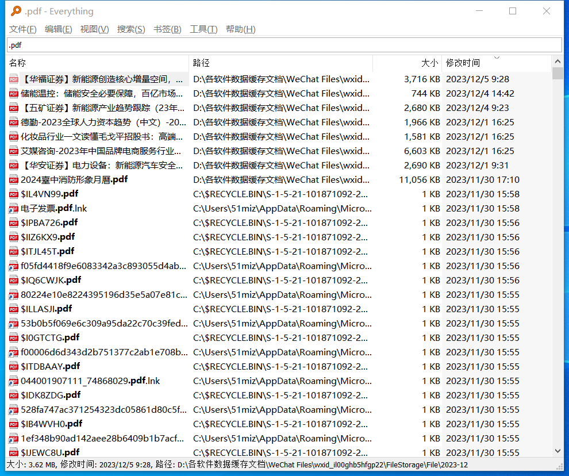Click PDF icon of $IPBA726.pdf
The width and height of the screenshot is (569, 476).
(x=14, y=223)
